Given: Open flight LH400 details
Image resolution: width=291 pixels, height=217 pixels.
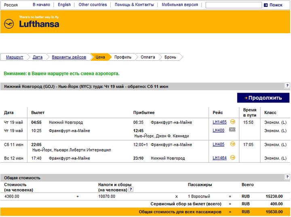Looking at the screenshot, I should (218, 130).
